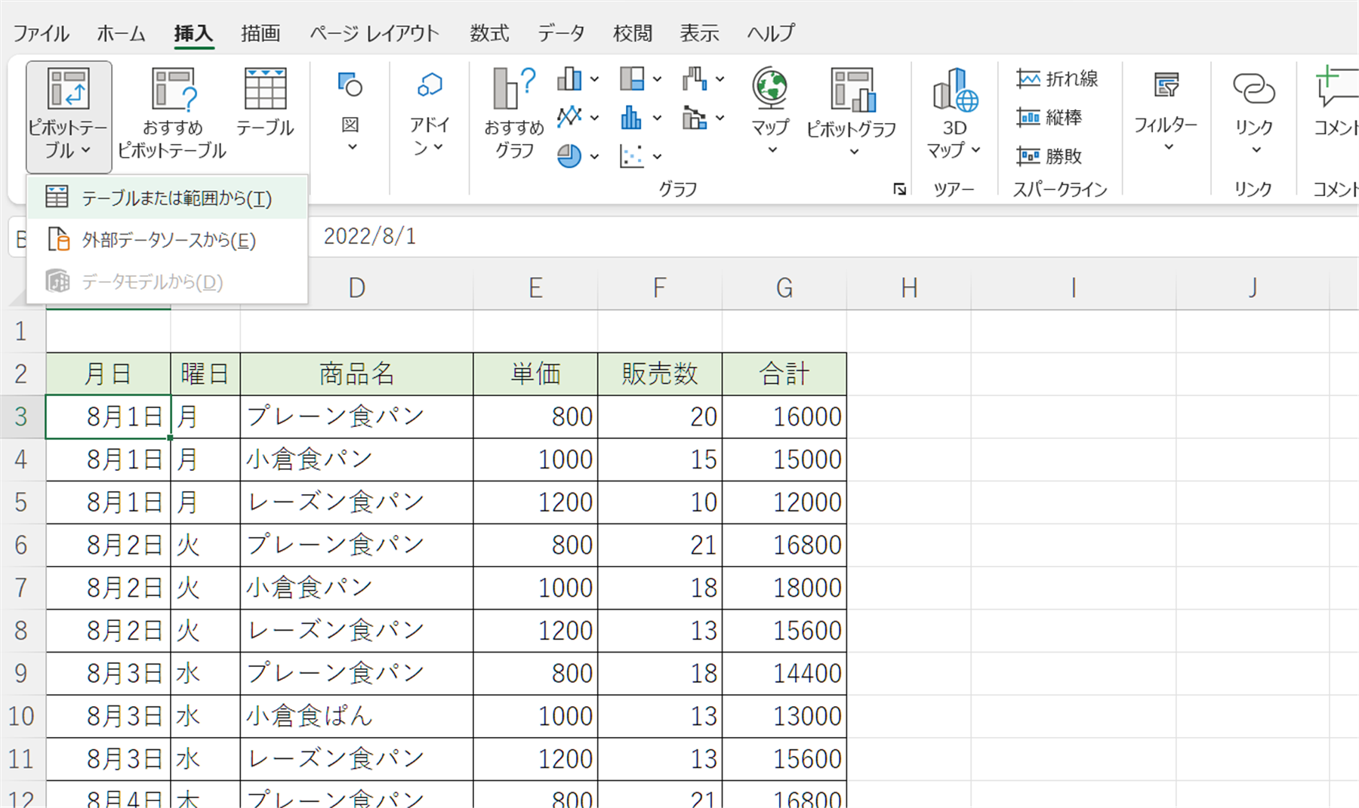This screenshot has height=808, width=1359.
Task: Open the chart group dialog launcher
Action: (x=899, y=189)
